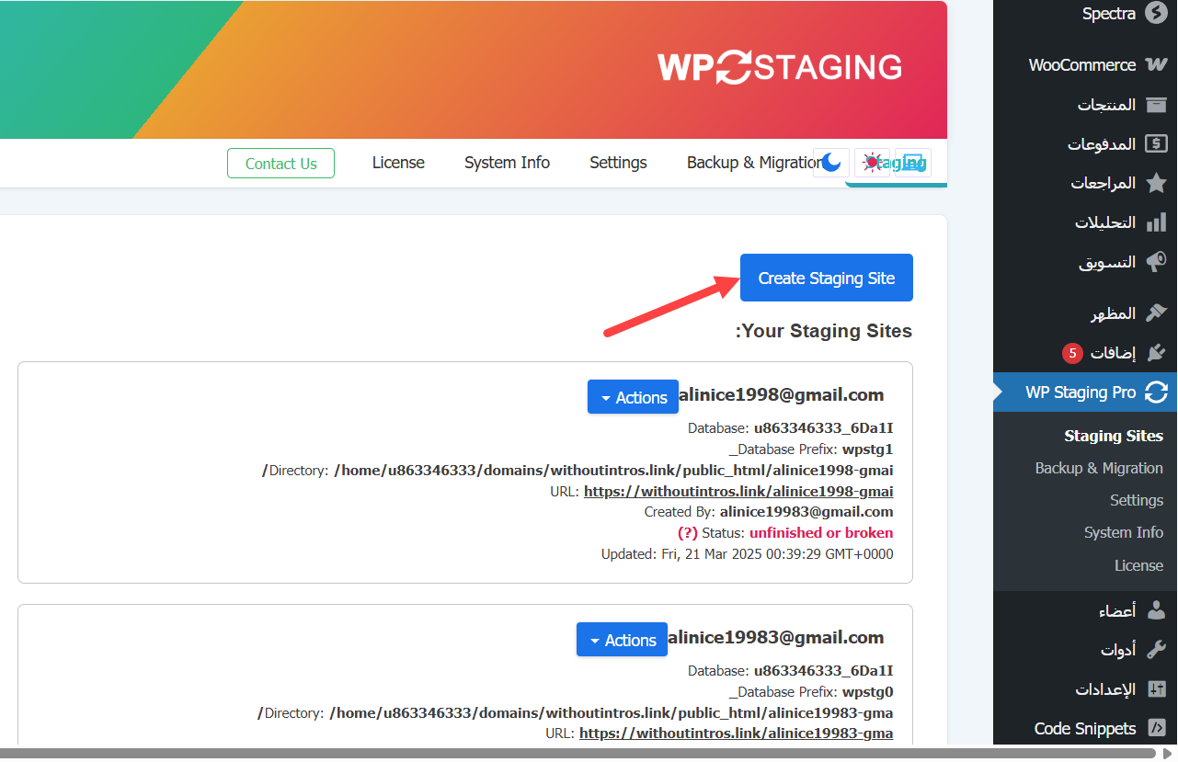Select system default theme monitor icon
This screenshot has width=1178, height=762.
911,163
